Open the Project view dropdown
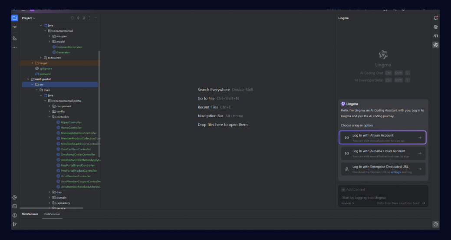Screen dimensions: 451x240 tap(29, 18)
